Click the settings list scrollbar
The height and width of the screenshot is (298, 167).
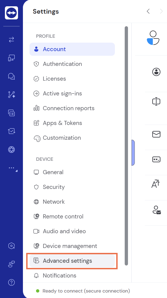pyautogui.click(x=126, y=145)
